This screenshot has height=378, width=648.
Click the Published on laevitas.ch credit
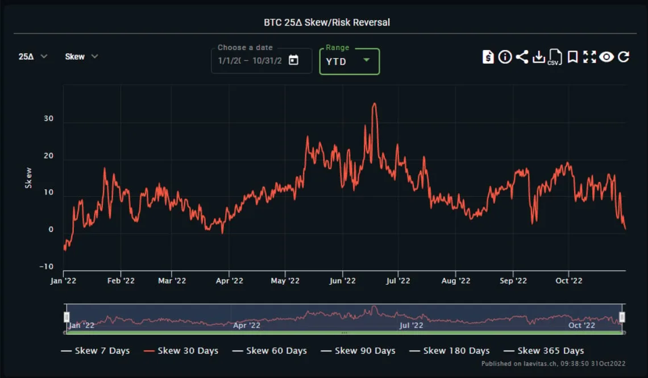pos(554,364)
